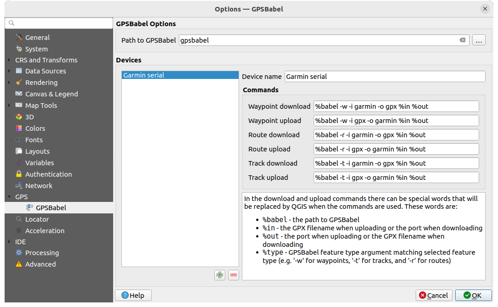Image resolution: width=498 pixels, height=307 pixels.
Task: Open the Authentication lock icon page
Action: (x=19, y=174)
